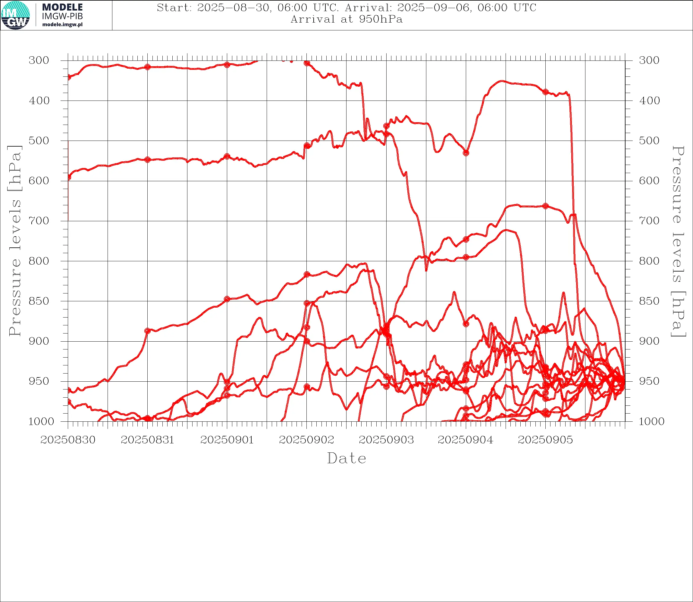Viewport: 693px width, 602px height.
Task: Click trajectory marker near 665 hPa on 20250905
Action: coord(545,206)
